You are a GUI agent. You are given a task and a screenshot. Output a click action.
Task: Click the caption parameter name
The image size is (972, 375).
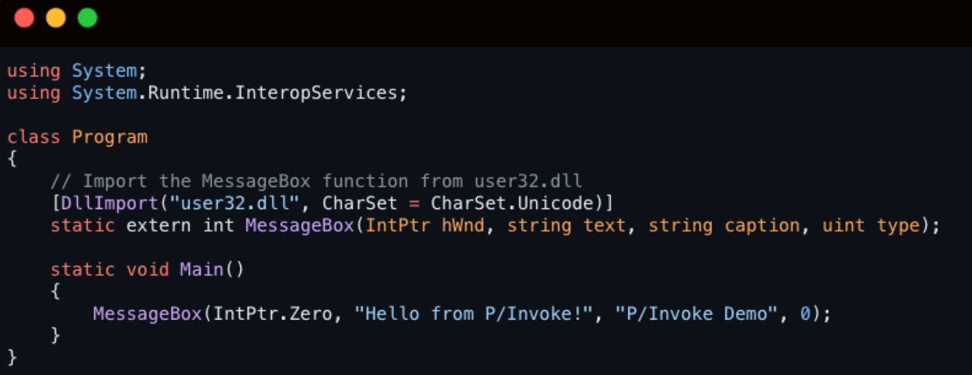pos(762,225)
